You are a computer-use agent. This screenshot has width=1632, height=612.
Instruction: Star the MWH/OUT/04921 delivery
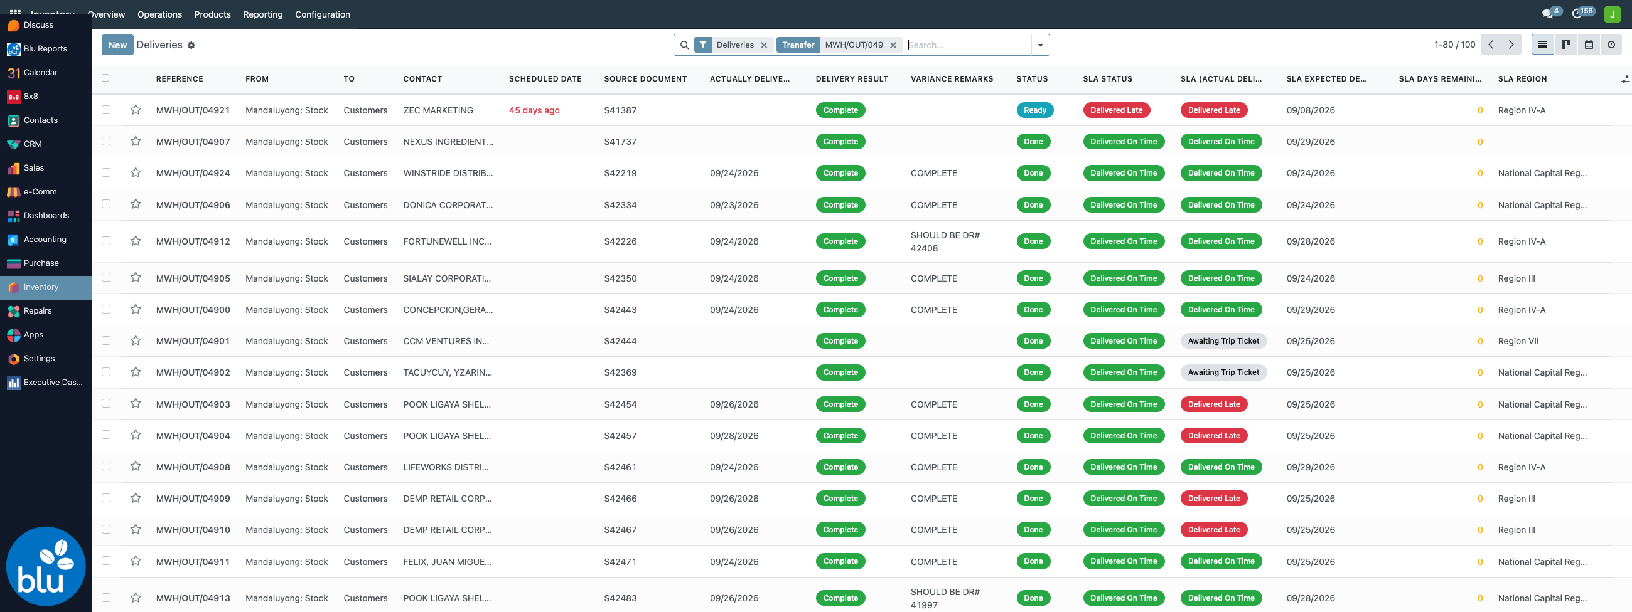[136, 110]
